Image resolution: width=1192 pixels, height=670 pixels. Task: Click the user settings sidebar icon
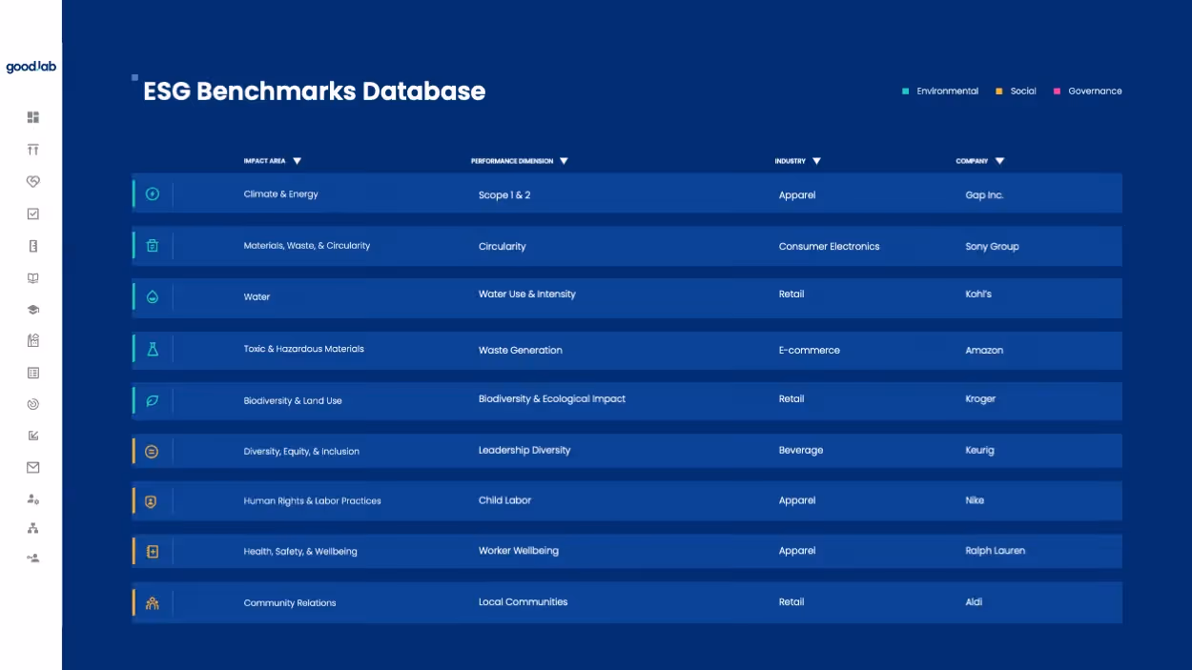pos(33,498)
